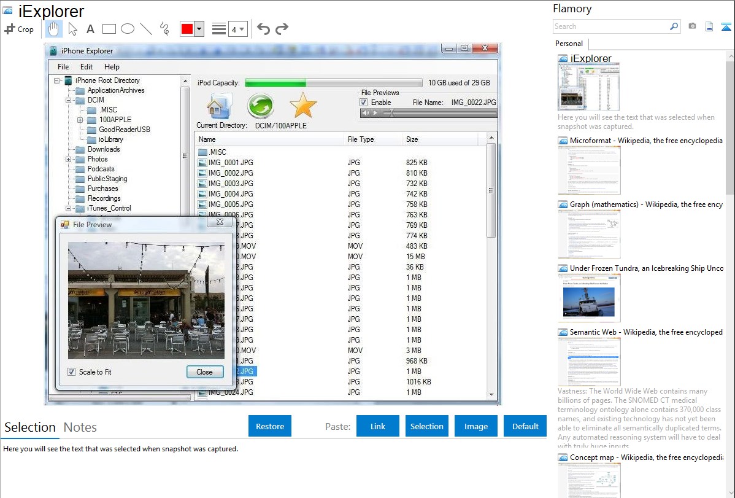Expand the Photos folder node
735x498 pixels.
click(69, 159)
